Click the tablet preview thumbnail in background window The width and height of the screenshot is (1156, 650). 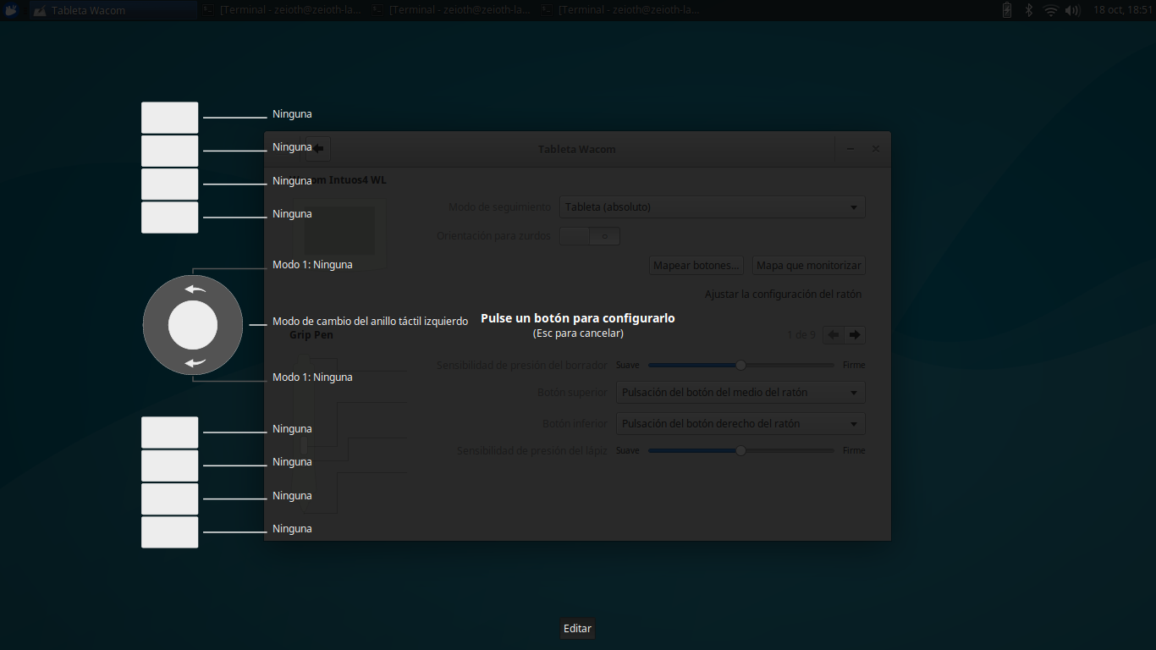339,230
